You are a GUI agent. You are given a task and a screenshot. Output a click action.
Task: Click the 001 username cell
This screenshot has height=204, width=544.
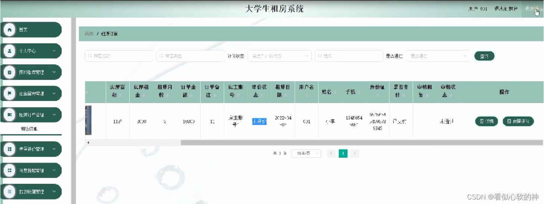[x=307, y=121]
